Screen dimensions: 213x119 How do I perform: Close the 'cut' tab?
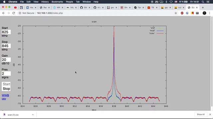(x=183, y=8)
